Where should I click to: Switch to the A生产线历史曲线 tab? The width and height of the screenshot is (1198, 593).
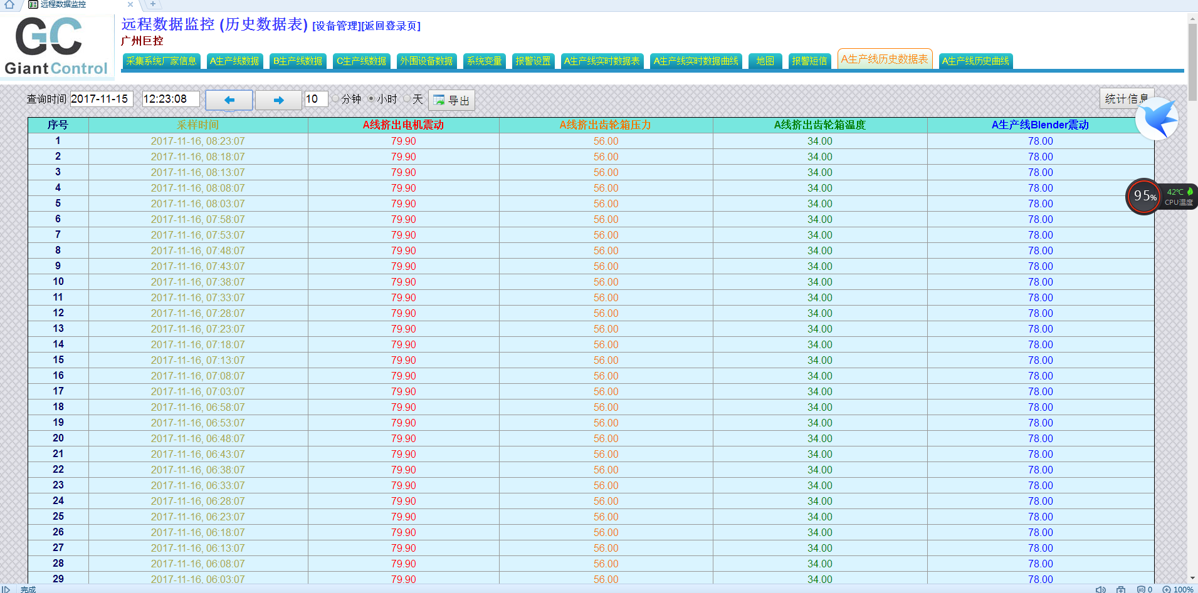975,61
